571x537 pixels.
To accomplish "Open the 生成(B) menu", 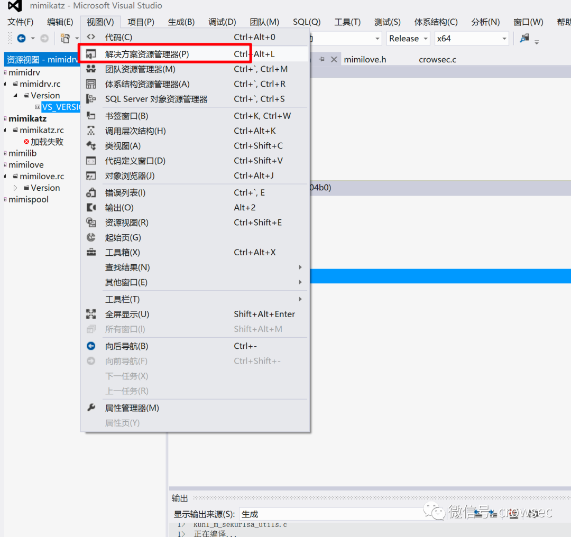I will (181, 22).
